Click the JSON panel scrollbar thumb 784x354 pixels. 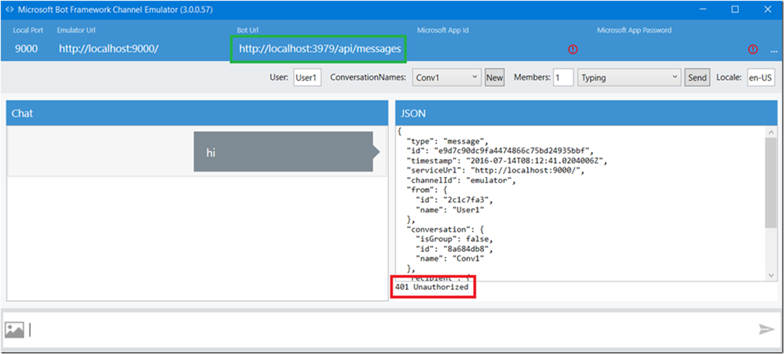point(771,183)
